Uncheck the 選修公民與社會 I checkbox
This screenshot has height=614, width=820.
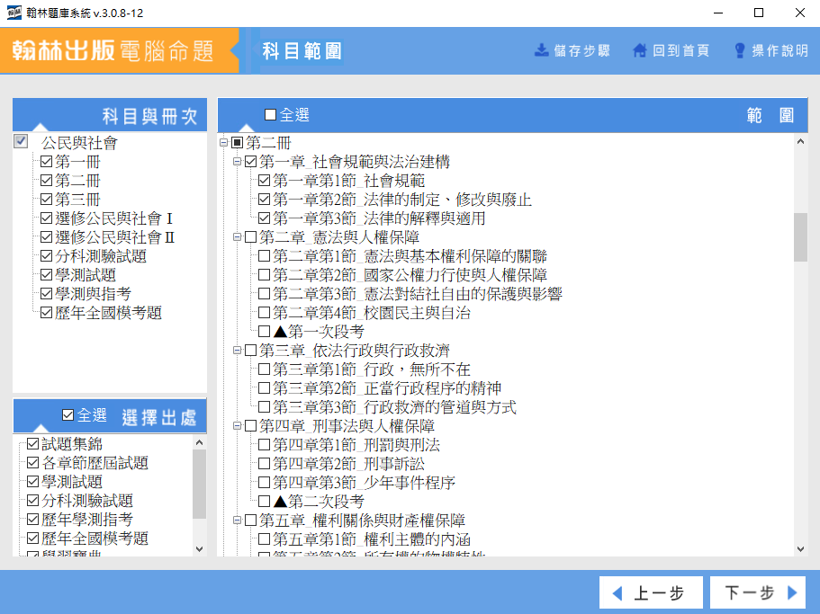pyautogui.click(x=47, y=218)
